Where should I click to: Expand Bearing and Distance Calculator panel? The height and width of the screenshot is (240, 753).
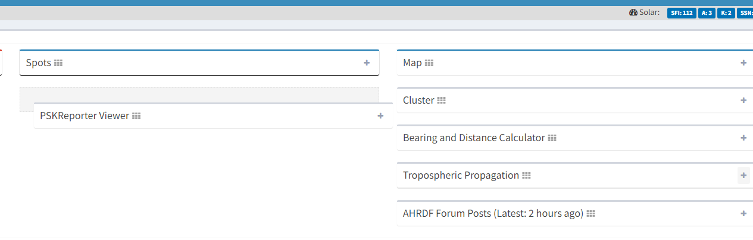[x=743, y=138]
